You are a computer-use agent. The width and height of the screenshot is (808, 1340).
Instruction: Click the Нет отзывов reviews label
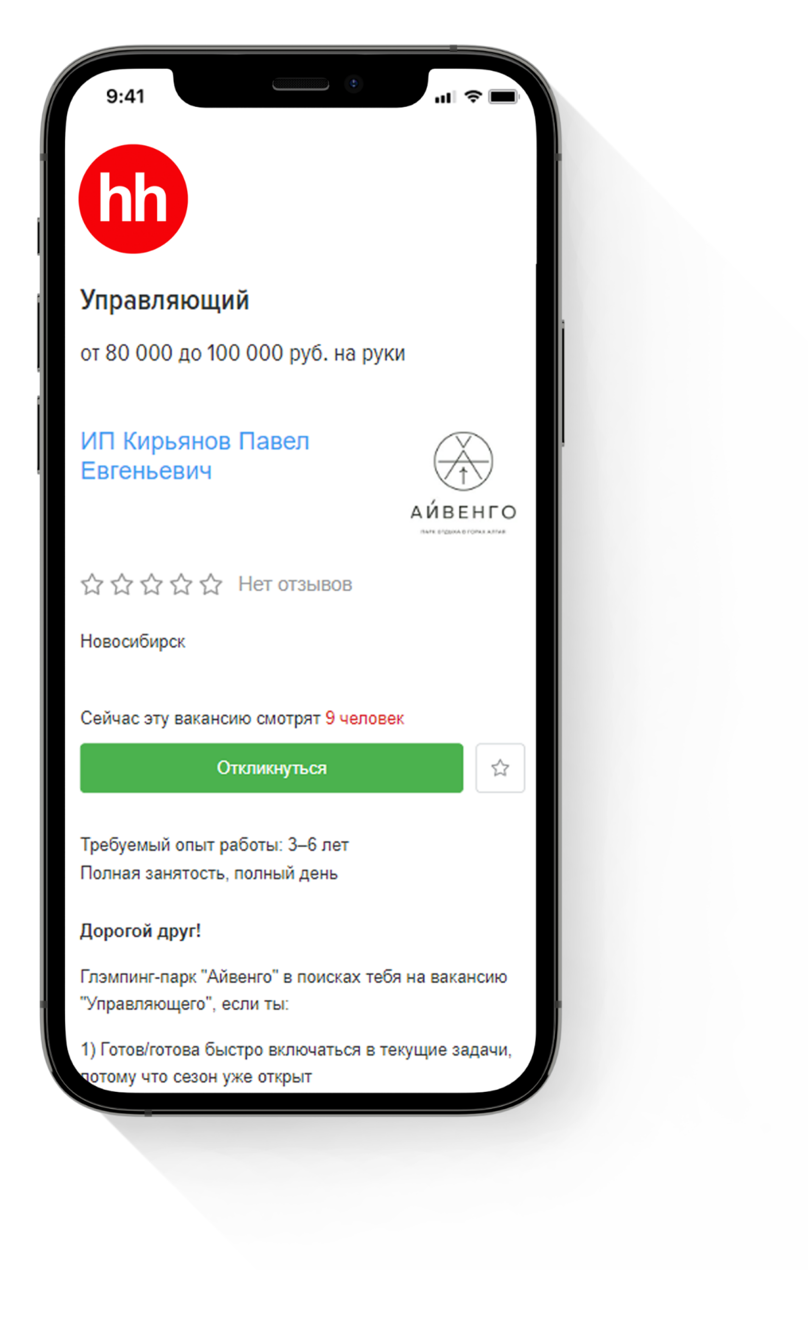pyautogui.click(x=295, y=584)
